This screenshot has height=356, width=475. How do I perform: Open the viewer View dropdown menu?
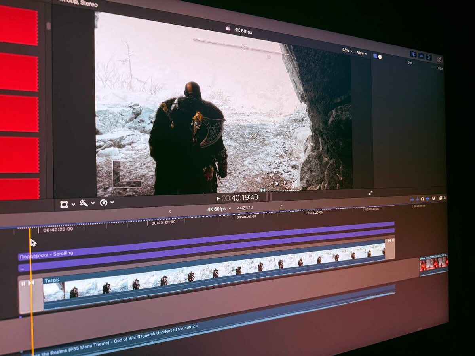click(x=362, y=53)
